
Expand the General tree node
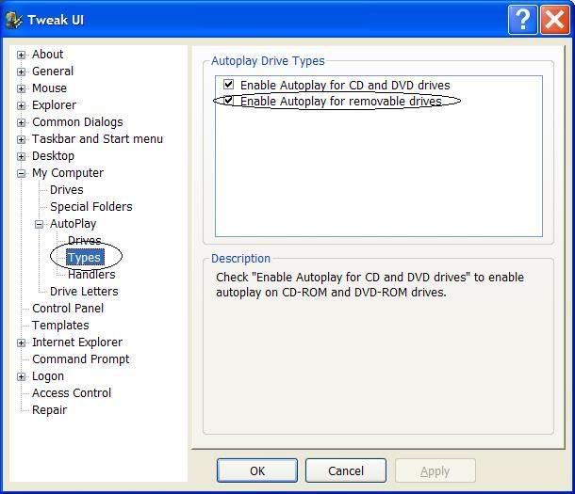click(x=21, y=72)
